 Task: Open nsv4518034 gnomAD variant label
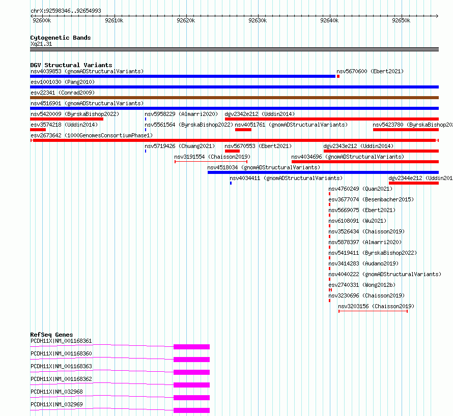pyautogui.click(x=264, y=167)
